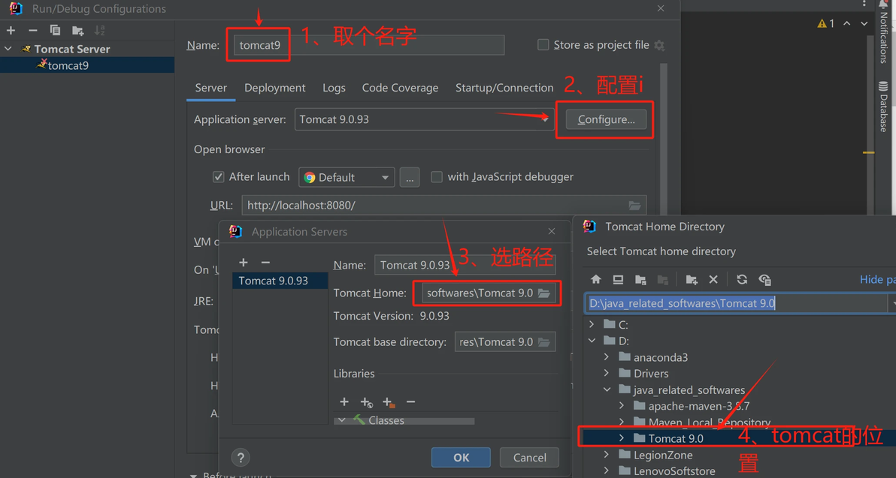Collapse the Tomcat Server tree node
The width and height of the screenshot is (896, 478).
(x=8, y=49)
